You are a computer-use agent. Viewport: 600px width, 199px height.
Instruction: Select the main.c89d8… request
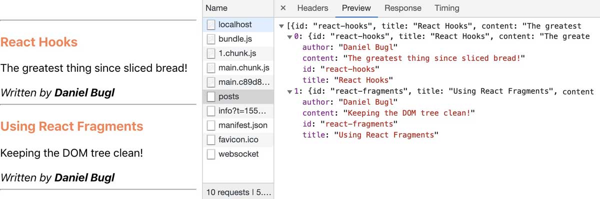point(238,82)
